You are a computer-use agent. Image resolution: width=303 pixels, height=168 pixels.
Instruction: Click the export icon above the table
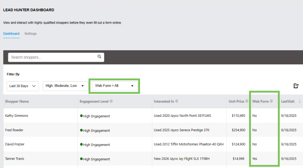(x=296, y=86)
